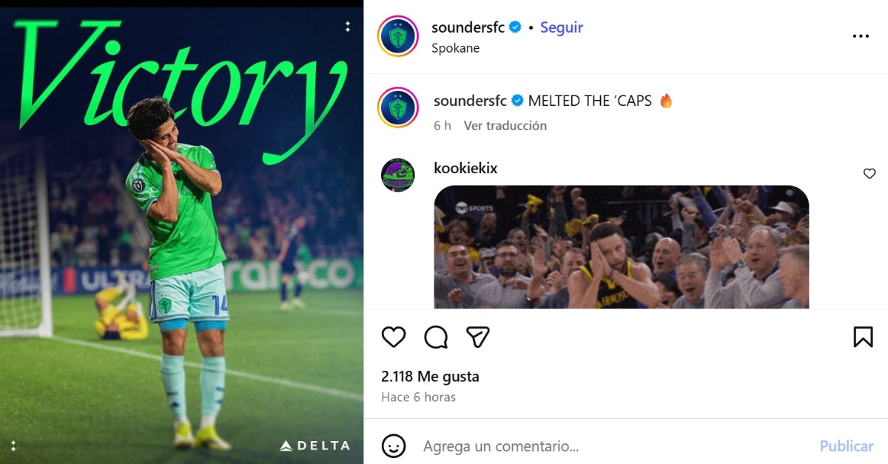Open the Spokane location link
The height and width of the screenshot is (464, 888).
[456, 48]
